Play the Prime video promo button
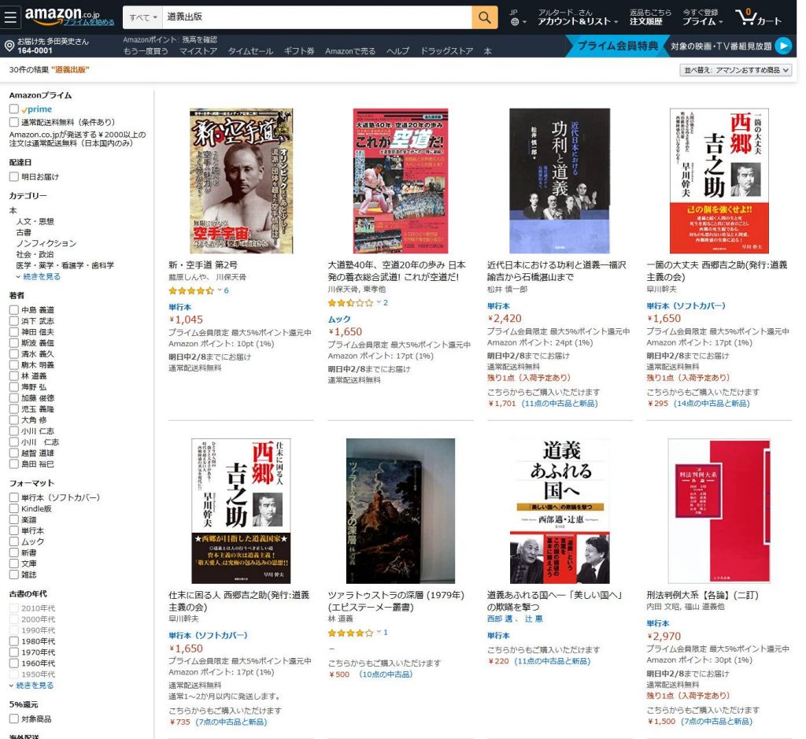 tap(783, 46)
